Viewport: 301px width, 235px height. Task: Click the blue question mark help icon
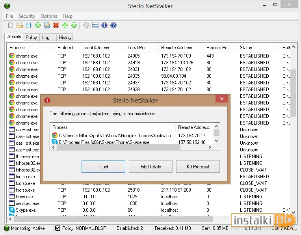(x=113, y=25)
